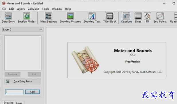
Task: Focus the call entry text field
Action: [14, 92]
